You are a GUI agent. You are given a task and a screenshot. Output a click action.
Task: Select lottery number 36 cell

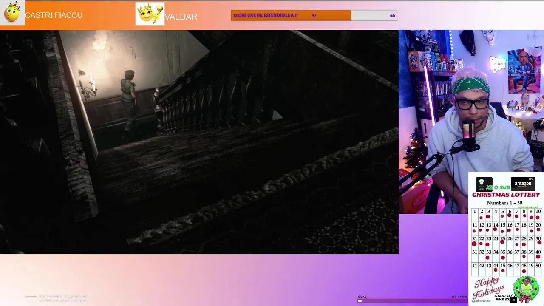[510, 255]
